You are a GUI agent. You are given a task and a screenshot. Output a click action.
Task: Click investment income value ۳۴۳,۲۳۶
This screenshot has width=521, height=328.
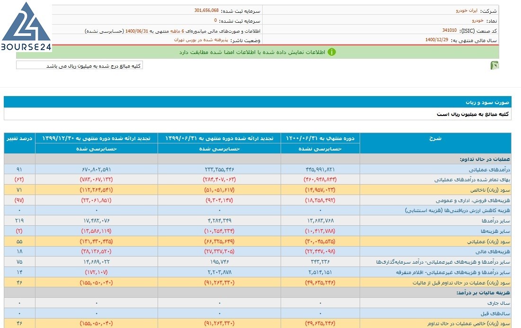(x=320, y=262)
